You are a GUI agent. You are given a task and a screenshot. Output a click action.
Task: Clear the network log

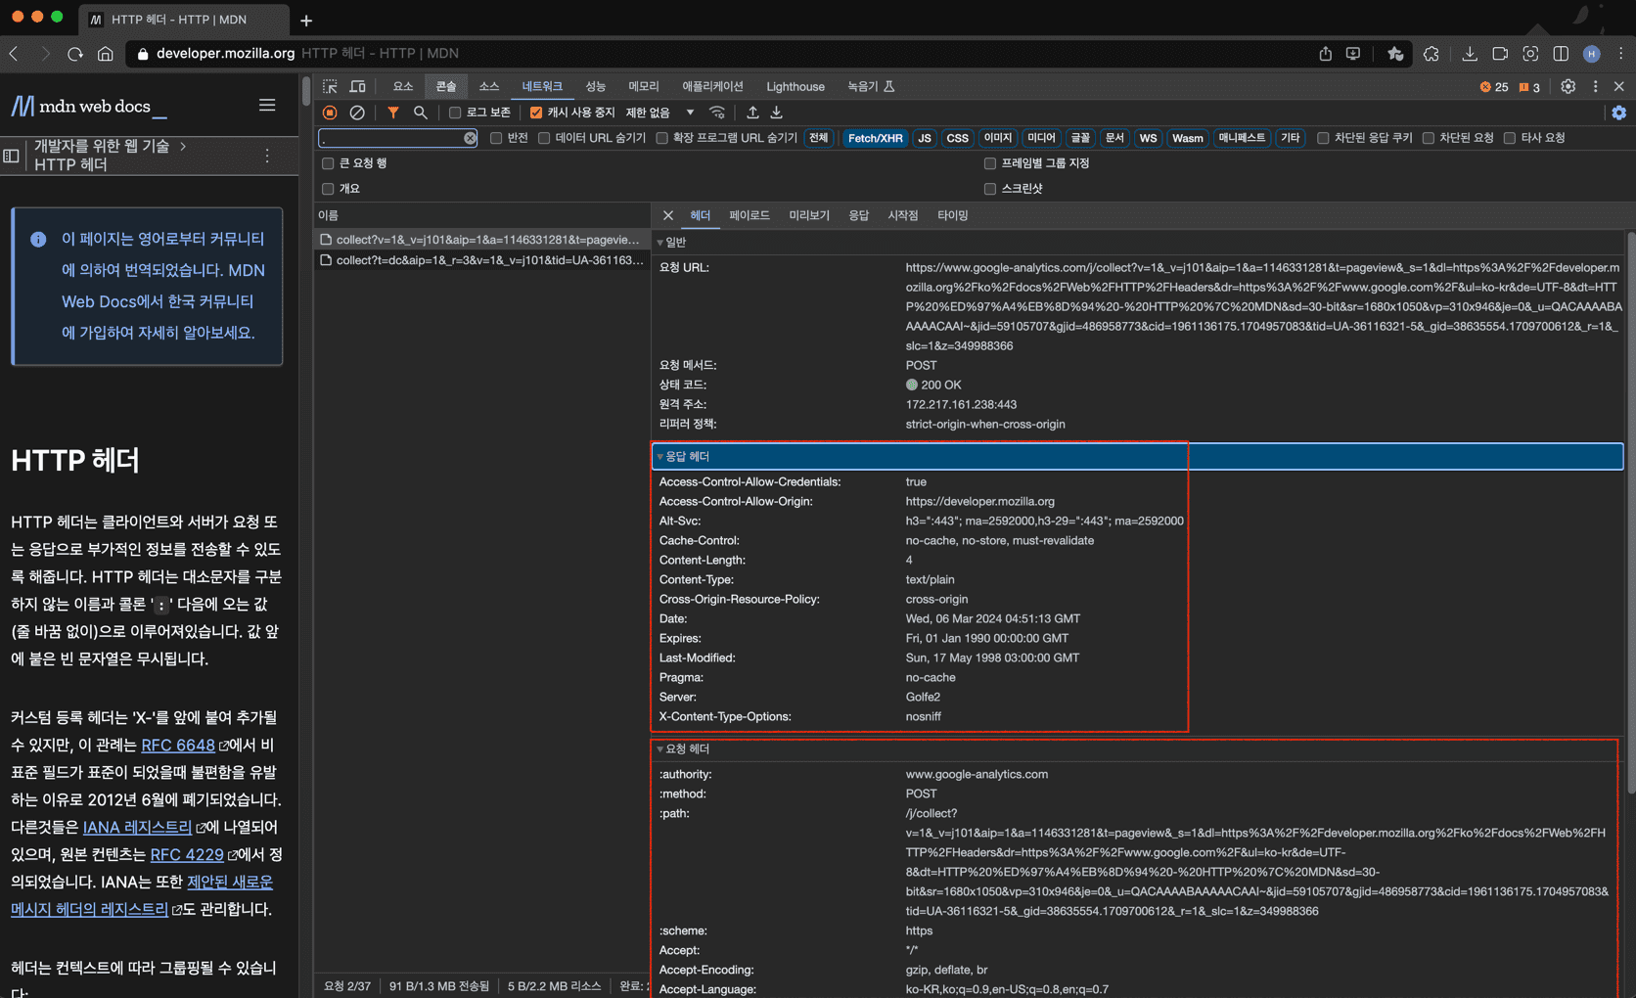point(357,113)
